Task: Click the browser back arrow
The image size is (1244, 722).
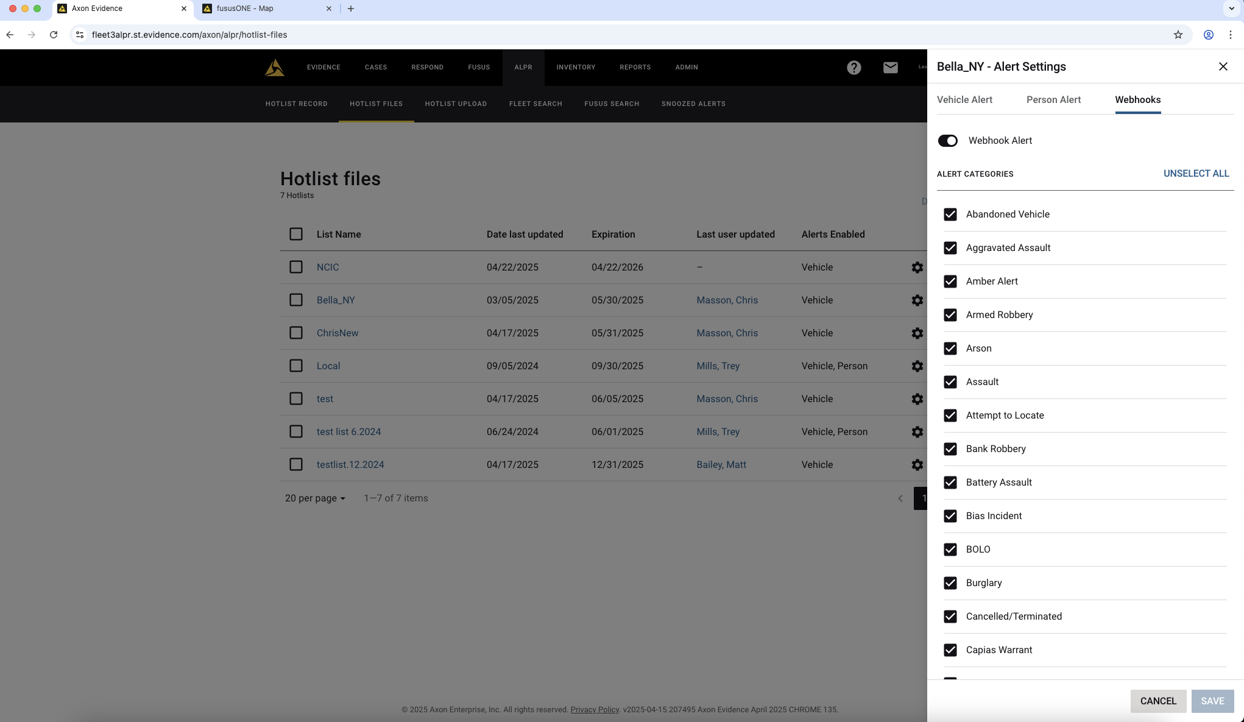Action: [10, 35]
